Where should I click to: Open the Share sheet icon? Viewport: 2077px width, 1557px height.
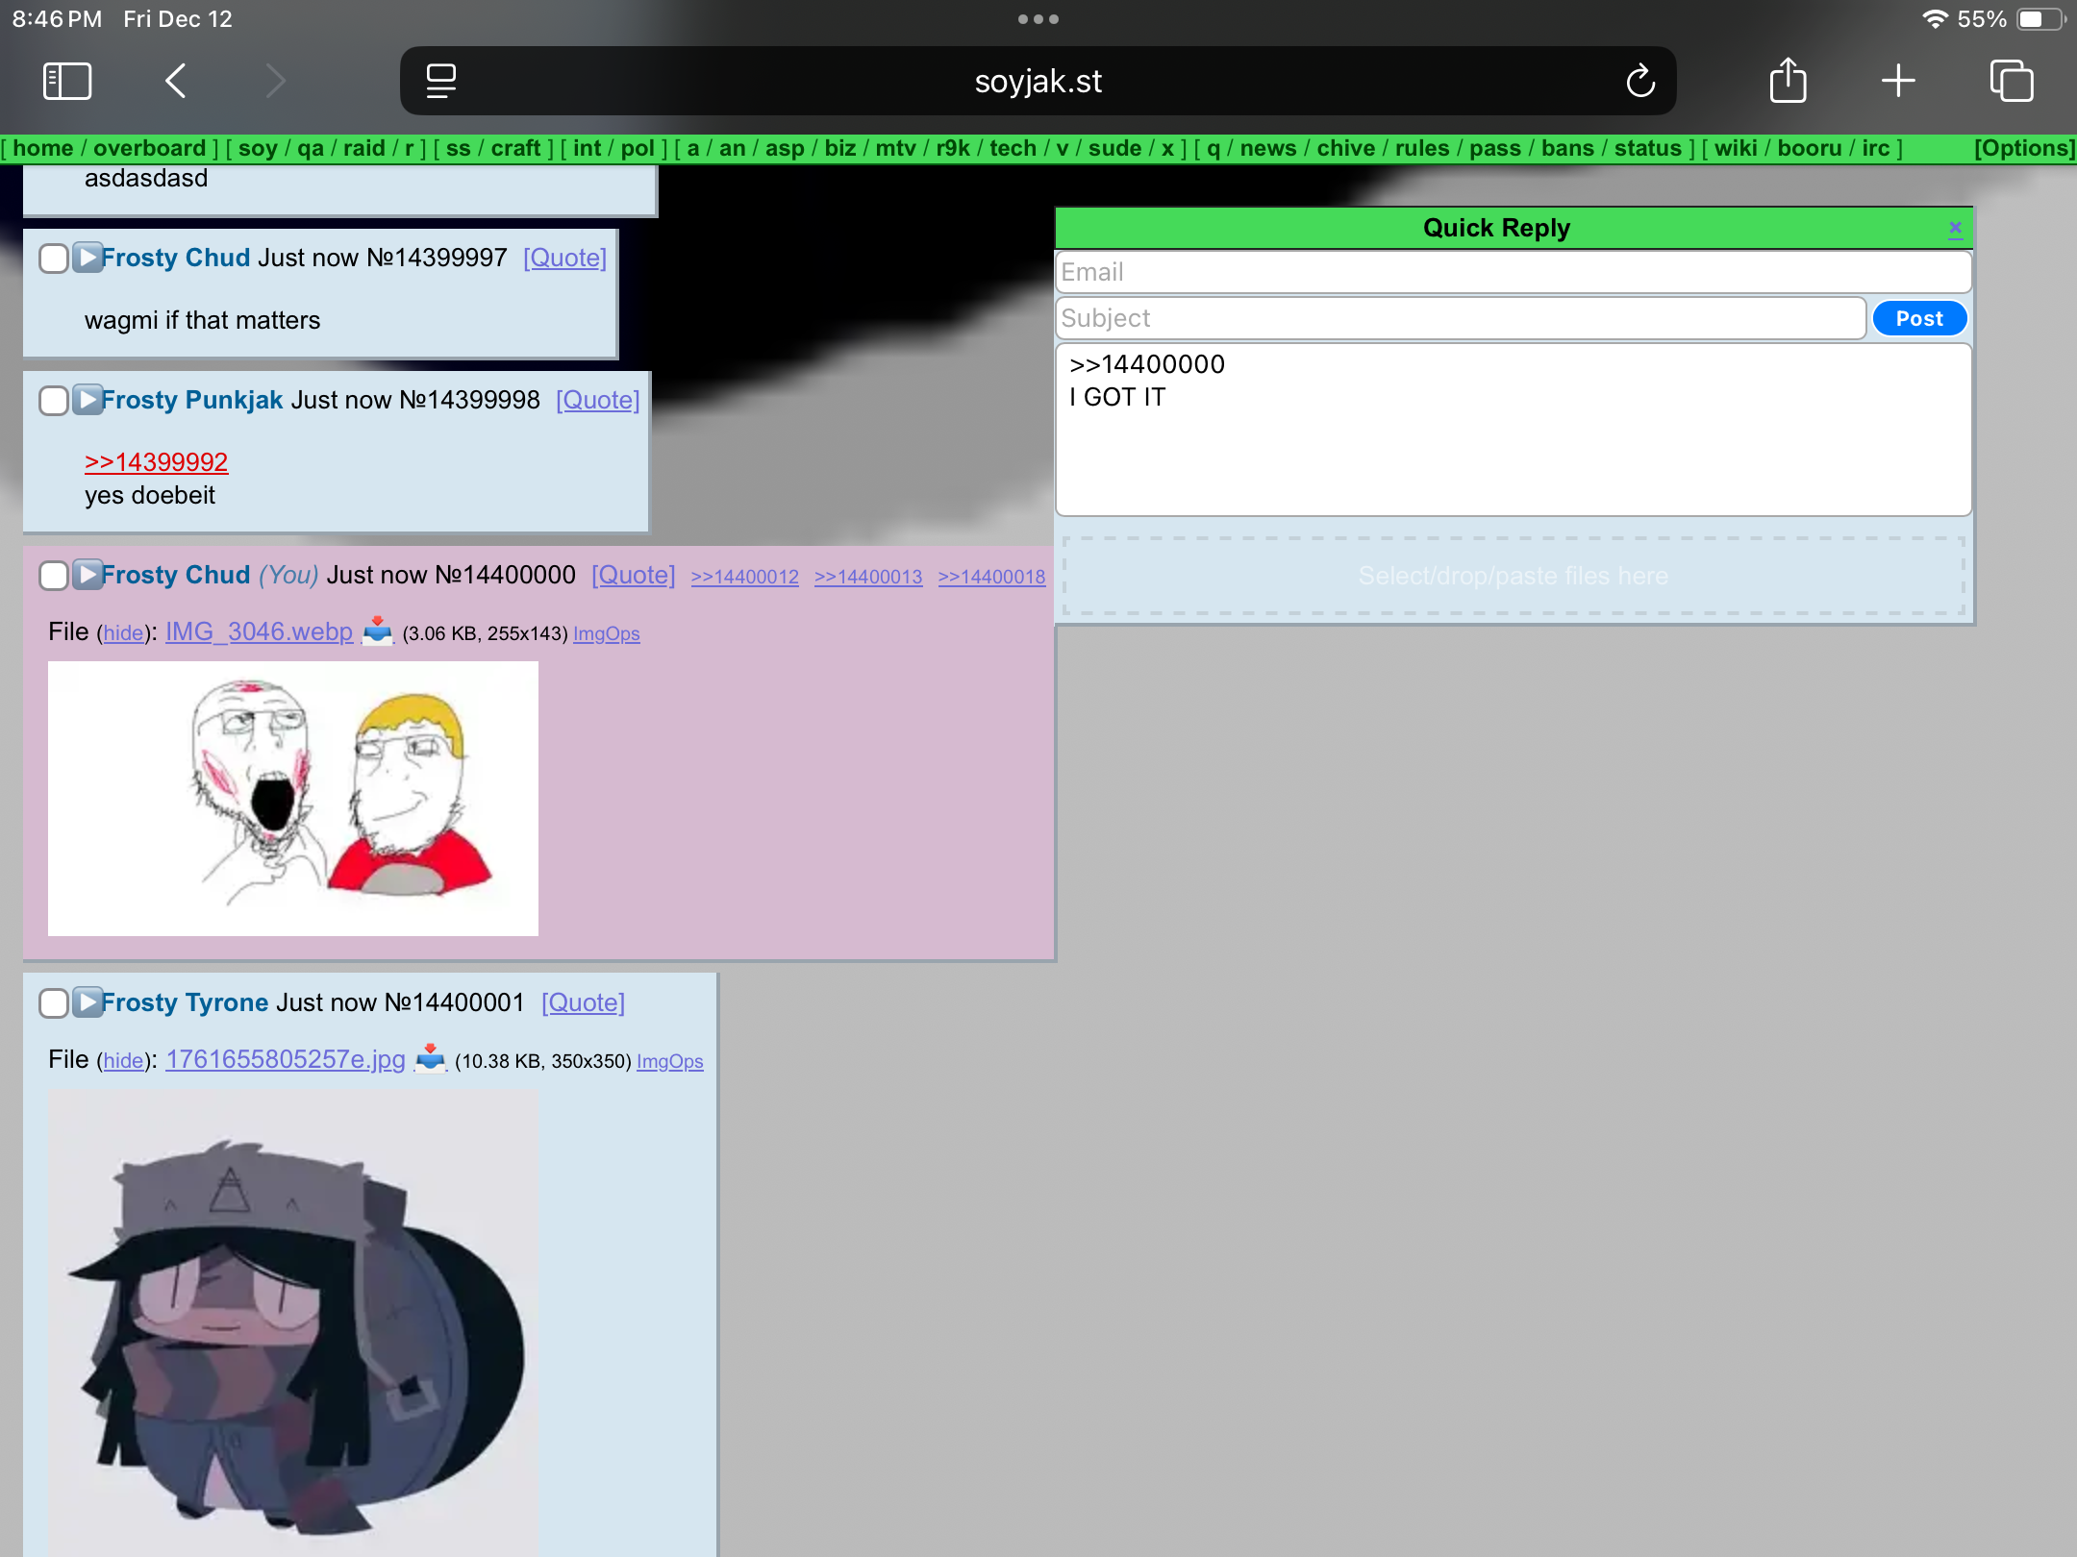pos(1788,82)
